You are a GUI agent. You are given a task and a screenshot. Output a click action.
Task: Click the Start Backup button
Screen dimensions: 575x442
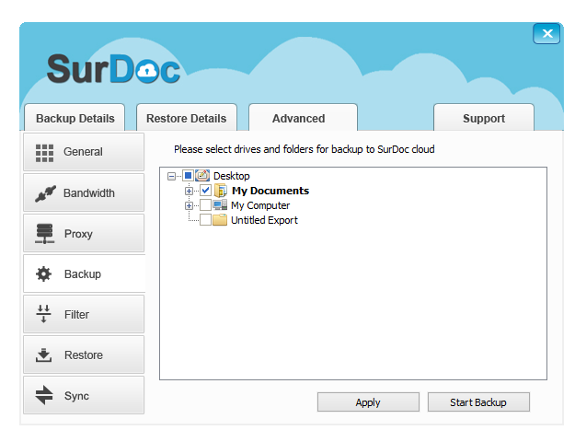(478, 402)
